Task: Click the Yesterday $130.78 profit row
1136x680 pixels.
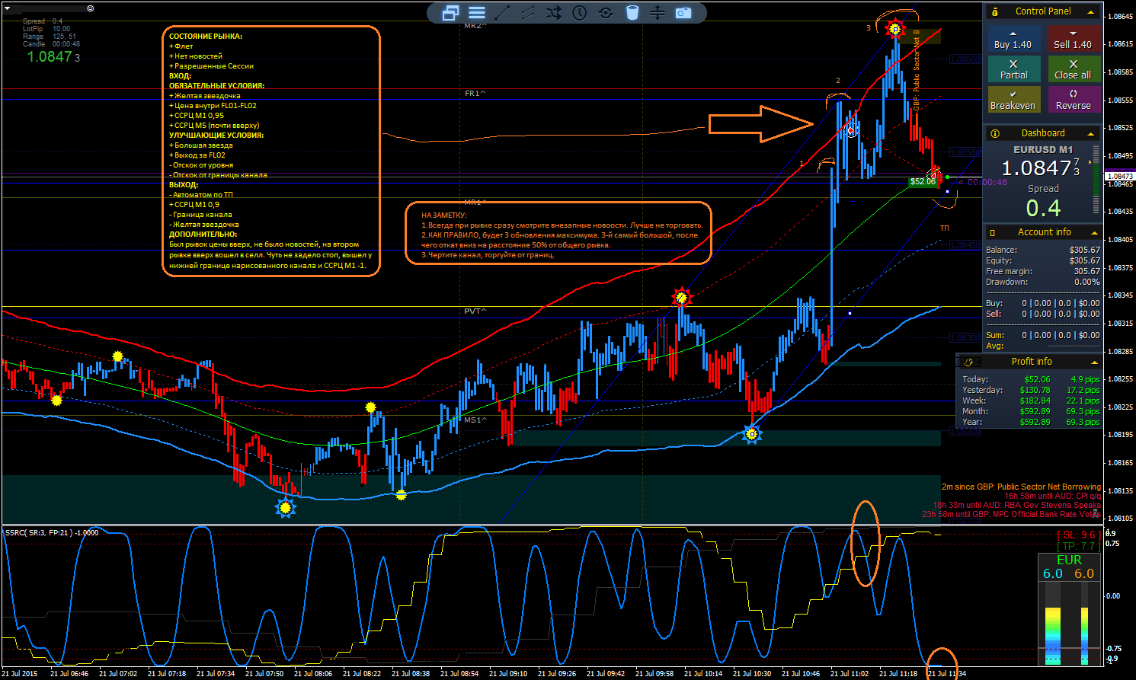Action: pos(1031,390)
